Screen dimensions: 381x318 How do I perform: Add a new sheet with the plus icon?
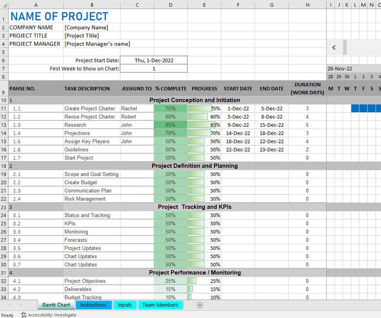click(x=200, y=305)
